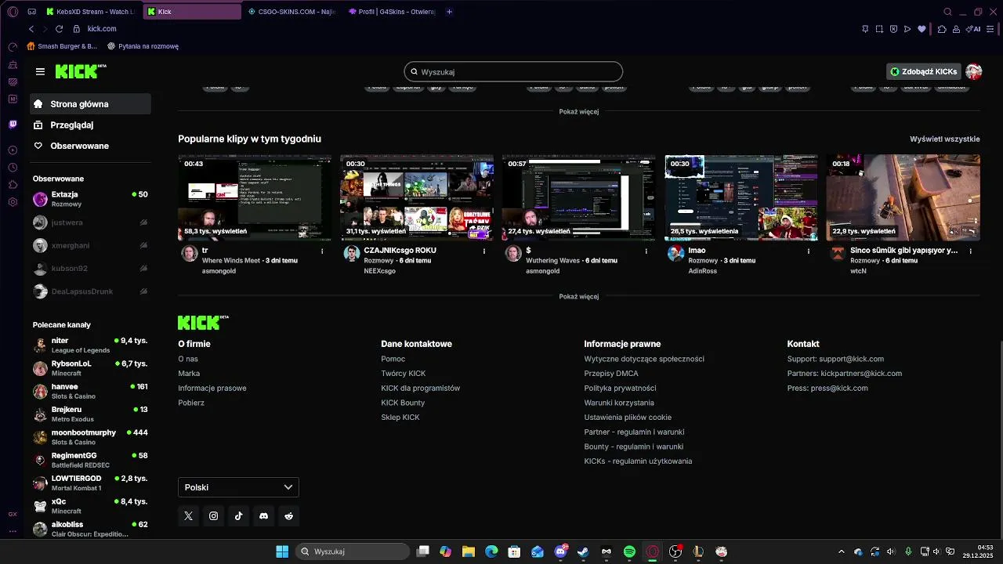Open browser extensions puzzle icon
This screenshot has height=564, width=1003.
point(942,29)
